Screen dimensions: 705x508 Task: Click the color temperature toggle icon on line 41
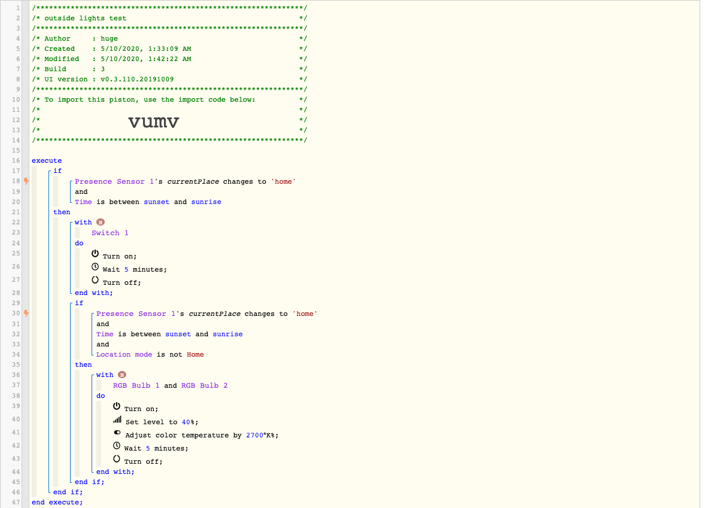(117, 433)
